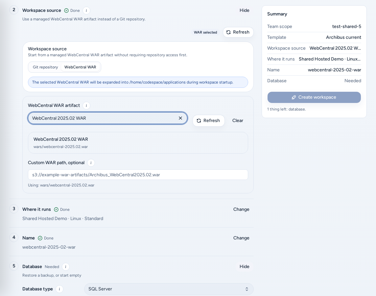The height and width of the screenshot is (296, 376).
Task: Click the step 3 number badge
Action: click(x=14, y=209)
